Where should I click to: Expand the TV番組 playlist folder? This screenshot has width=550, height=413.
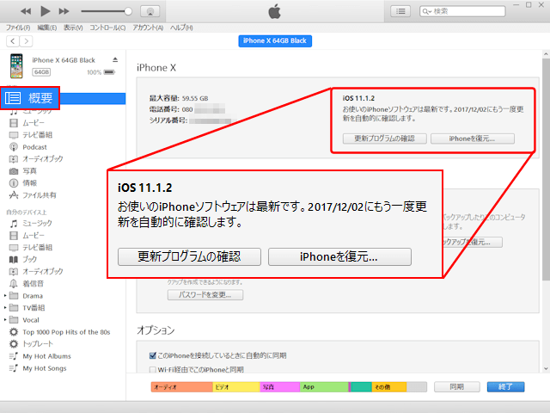point(5,308)
